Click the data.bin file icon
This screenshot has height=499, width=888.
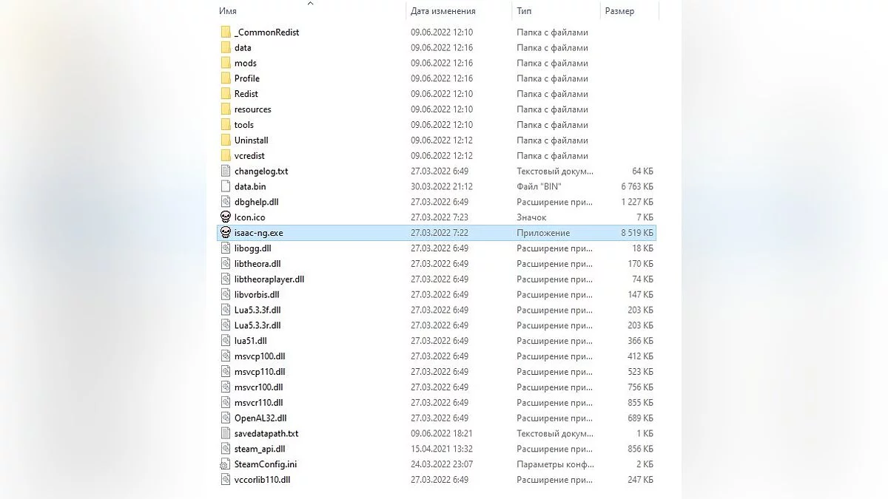pyautogui.click(x=226, y=186)
